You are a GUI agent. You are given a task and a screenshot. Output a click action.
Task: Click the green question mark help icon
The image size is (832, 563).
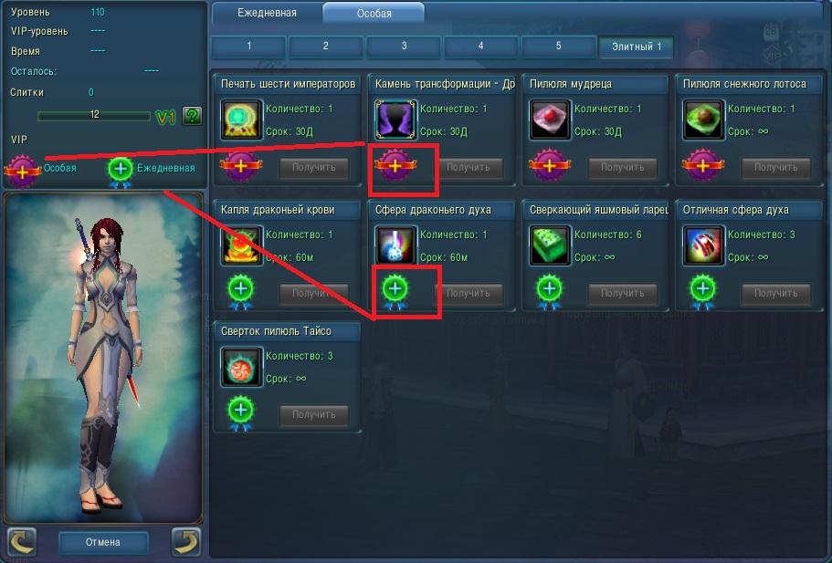pos(192,116)
